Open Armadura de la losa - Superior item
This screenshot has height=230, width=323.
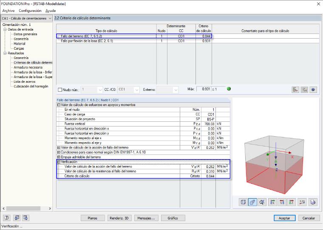pyautogui.click(x=33, y=77)
